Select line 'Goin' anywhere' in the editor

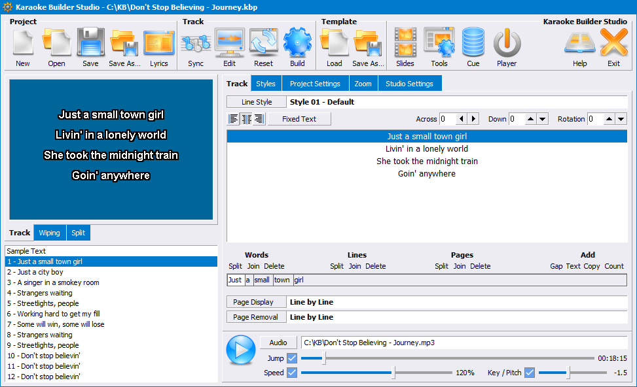[427, 174]
